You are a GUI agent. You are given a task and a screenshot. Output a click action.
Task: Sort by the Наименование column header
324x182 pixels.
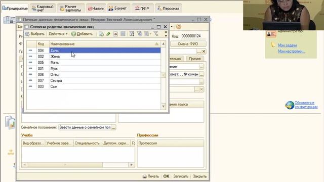105,44
